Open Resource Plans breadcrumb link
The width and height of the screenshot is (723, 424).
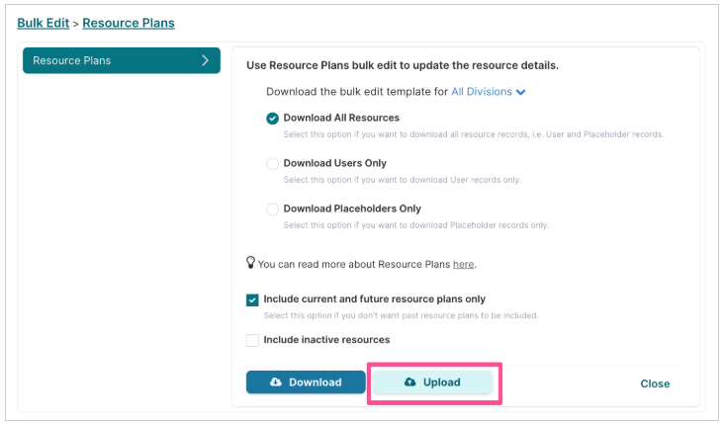tap(129, 23)
